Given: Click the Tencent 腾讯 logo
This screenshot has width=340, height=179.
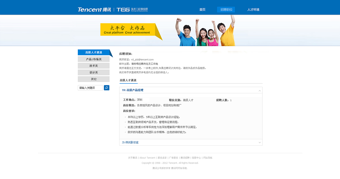Looking at the screenshot, I should click(94, 10).
